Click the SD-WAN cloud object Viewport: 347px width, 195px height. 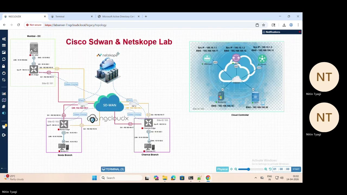[110, 103]
